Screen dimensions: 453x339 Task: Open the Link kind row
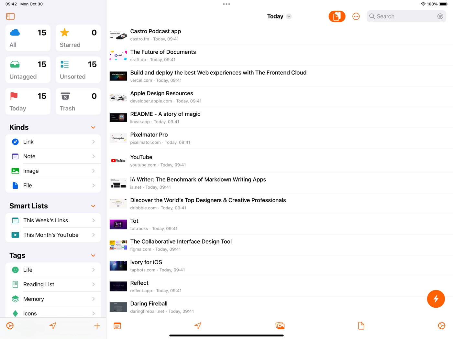tap(53, 142)
